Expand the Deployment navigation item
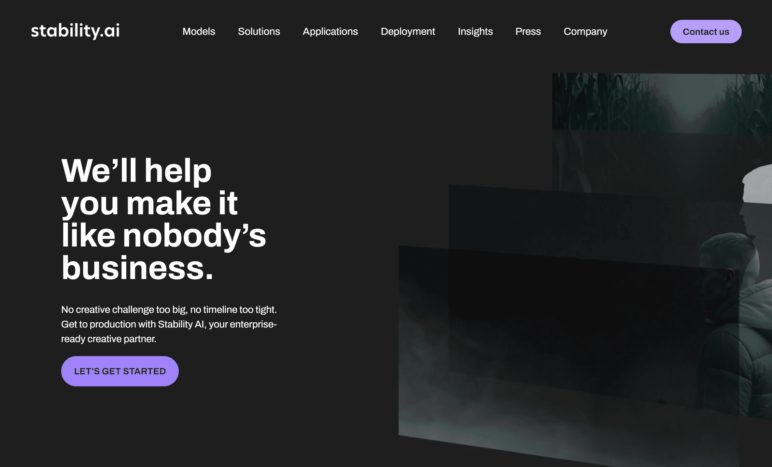Screen dimensions: 772x467 [408, 32]
